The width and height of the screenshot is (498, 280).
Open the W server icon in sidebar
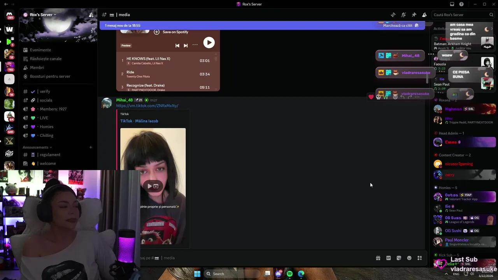coord(9,29)
